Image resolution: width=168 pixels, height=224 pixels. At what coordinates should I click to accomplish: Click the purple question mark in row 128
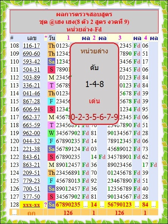point(45,205)
